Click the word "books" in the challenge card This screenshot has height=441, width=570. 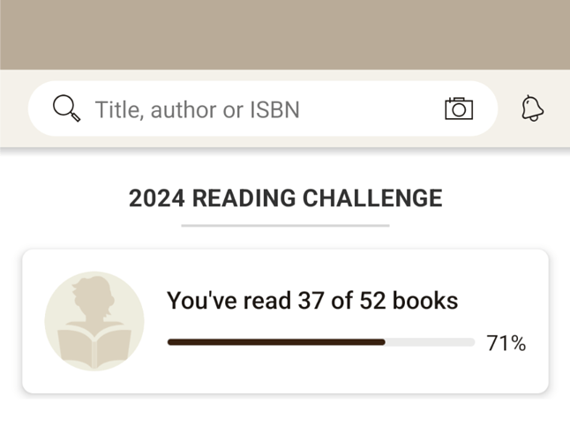coord(425,301)
